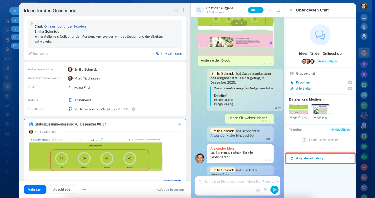The height and width of the screenshot is (198, 375).
Task: Open notifications bell in right rail
Action: click(364, 17)
